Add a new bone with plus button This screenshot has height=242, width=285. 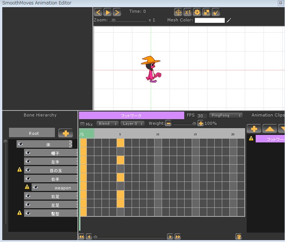65,133
